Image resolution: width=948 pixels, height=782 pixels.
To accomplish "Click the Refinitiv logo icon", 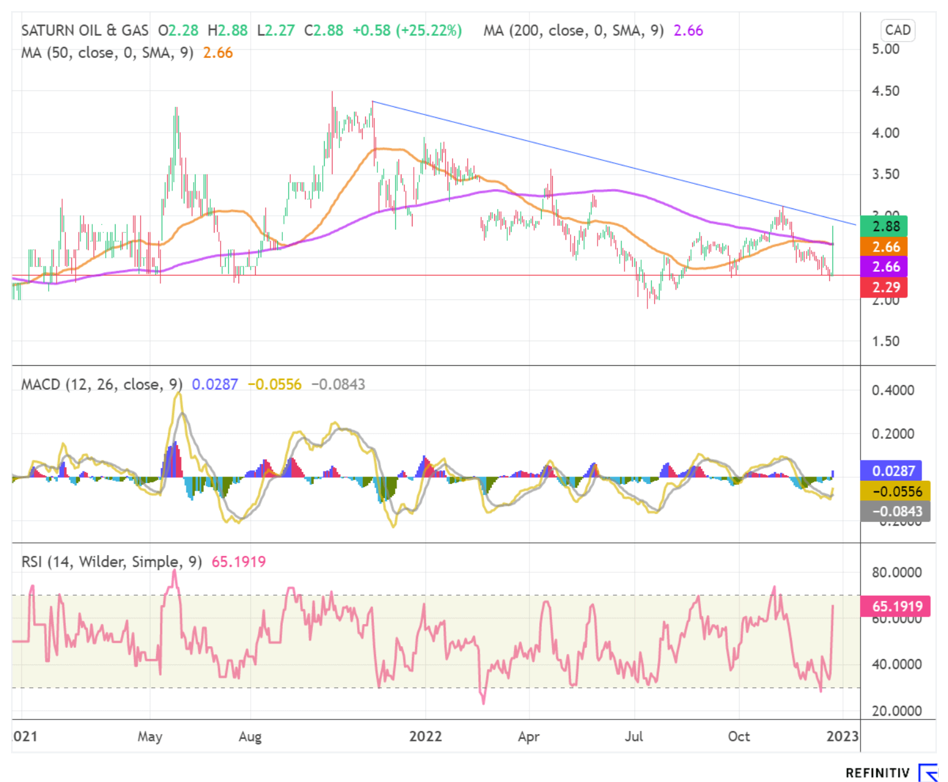I will click(928, 772).
